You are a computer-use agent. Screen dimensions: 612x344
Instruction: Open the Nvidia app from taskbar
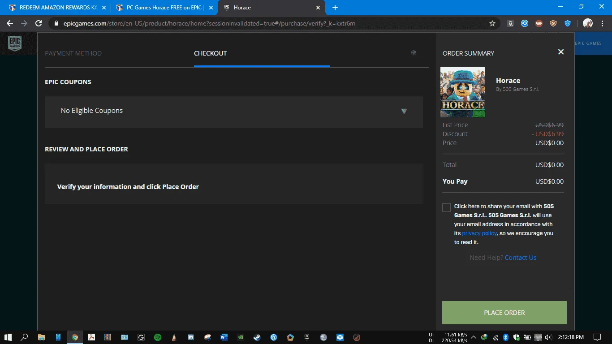pos(241,337)
